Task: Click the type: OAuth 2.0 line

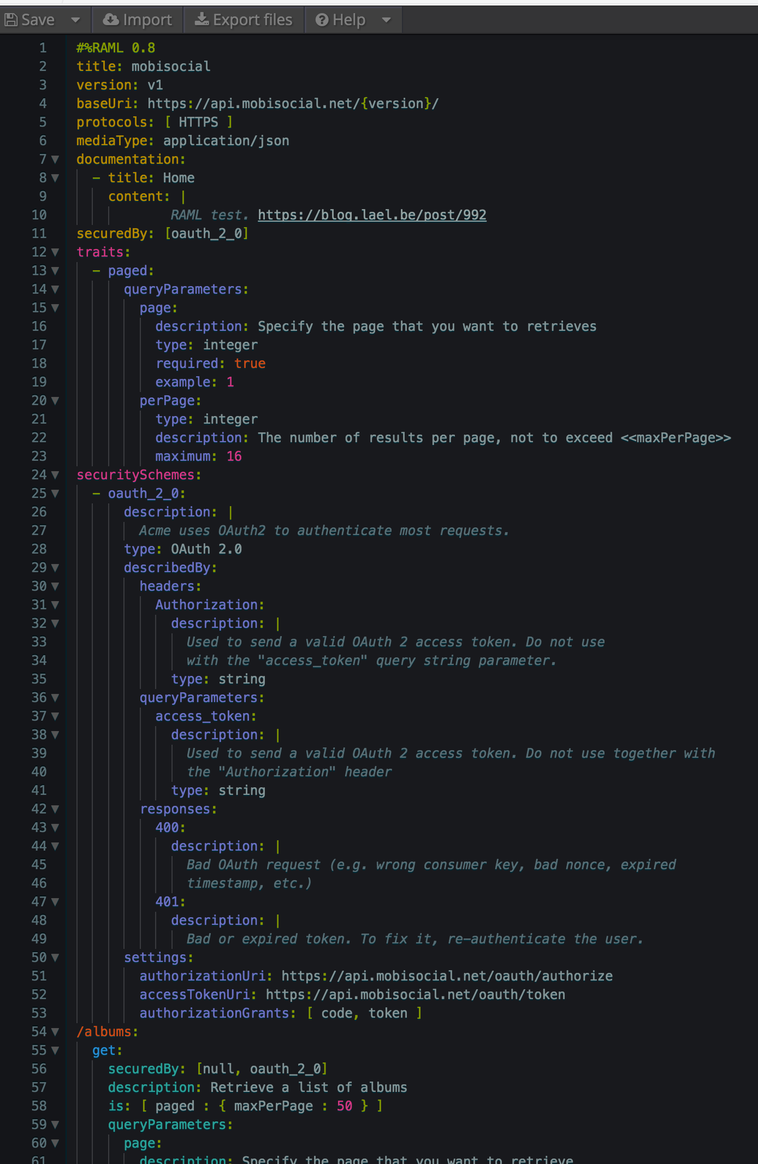Action: point(183,549)
